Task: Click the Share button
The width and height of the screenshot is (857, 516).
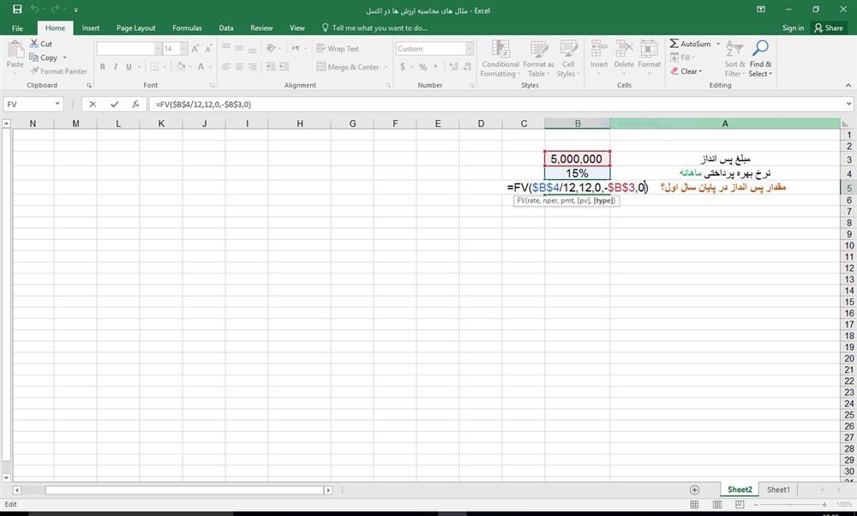Action: point(829,27)
